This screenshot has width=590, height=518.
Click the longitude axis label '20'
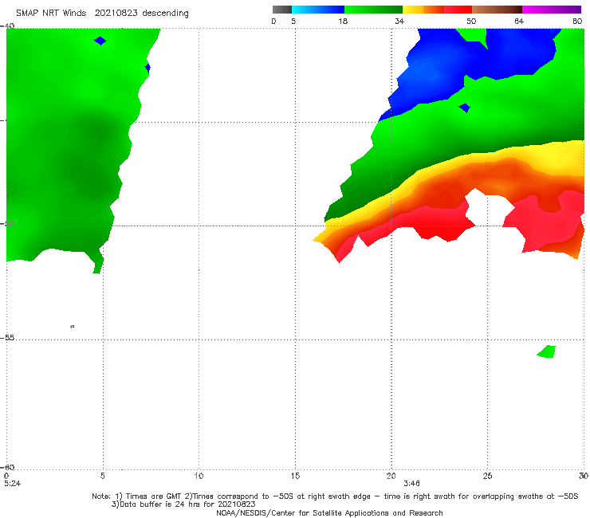click(391, 476)
